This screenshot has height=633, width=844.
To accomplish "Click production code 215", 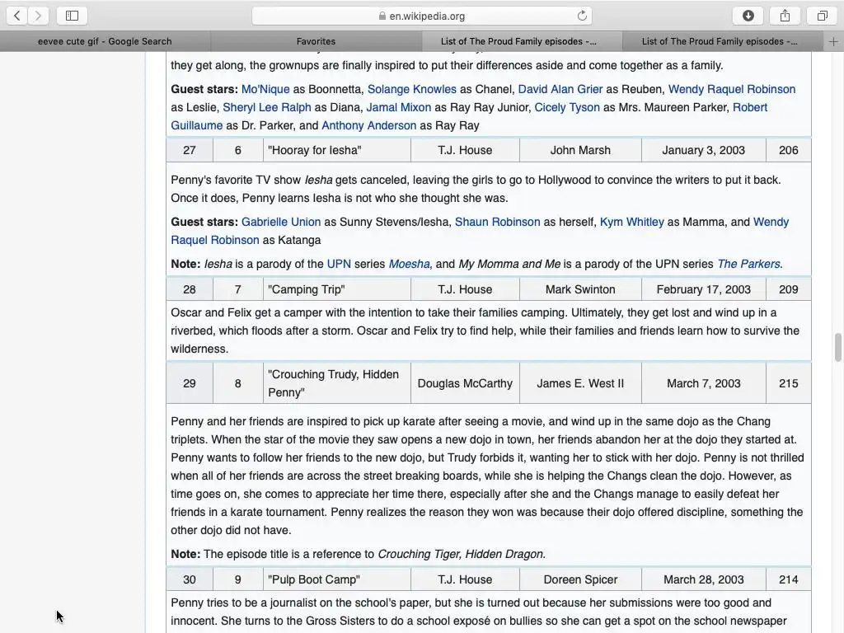I will 789,383.
